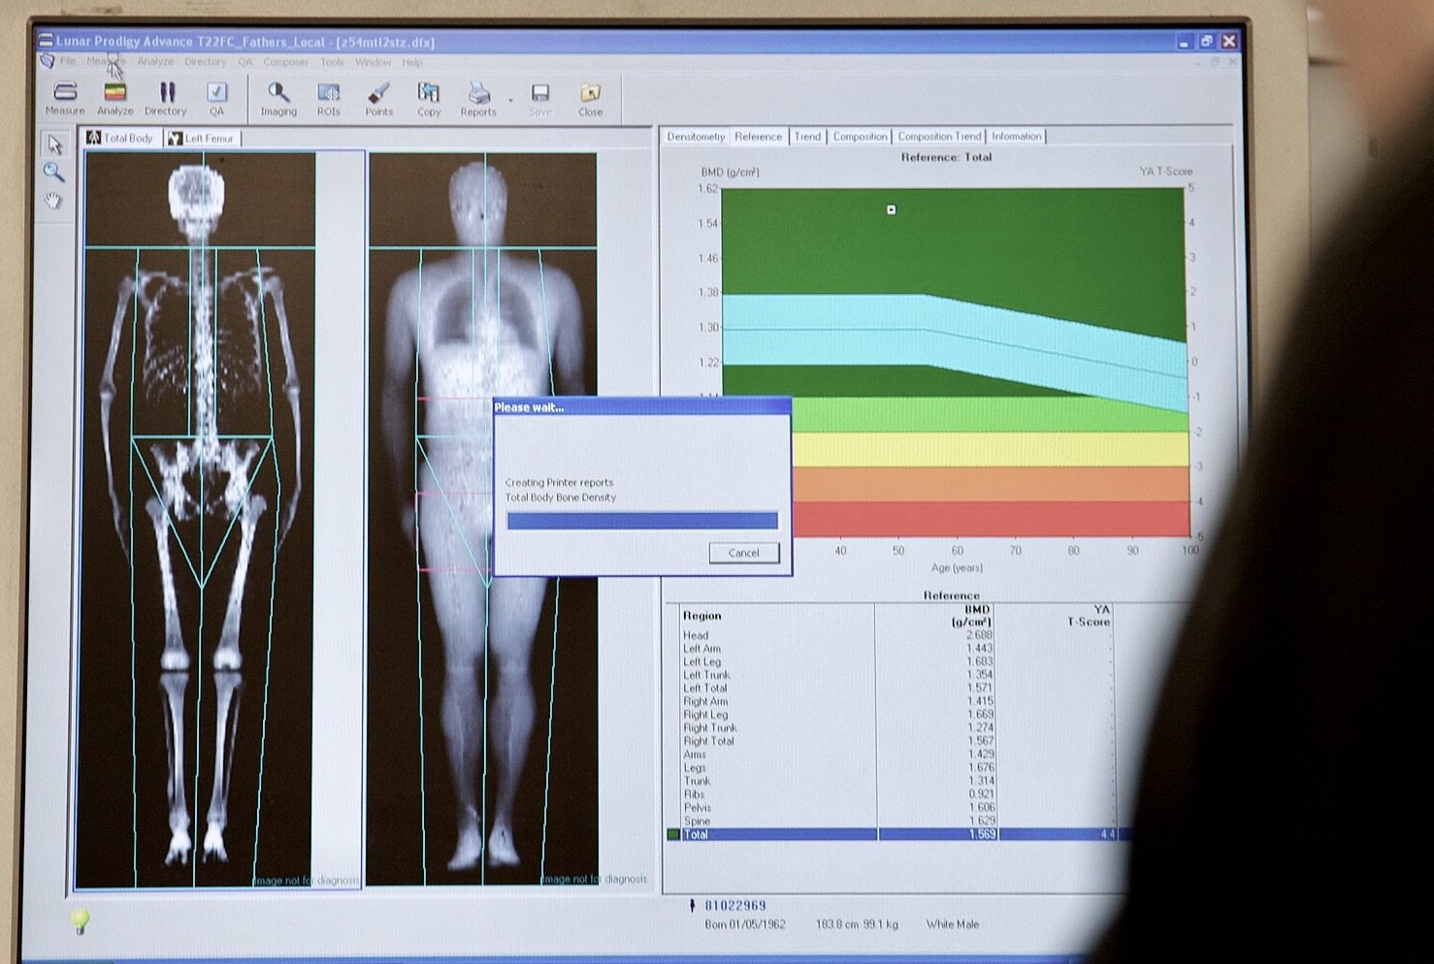Select the zoom magnifier side tool
This screenshot has height=964, width=1434.
pos(54,173)
